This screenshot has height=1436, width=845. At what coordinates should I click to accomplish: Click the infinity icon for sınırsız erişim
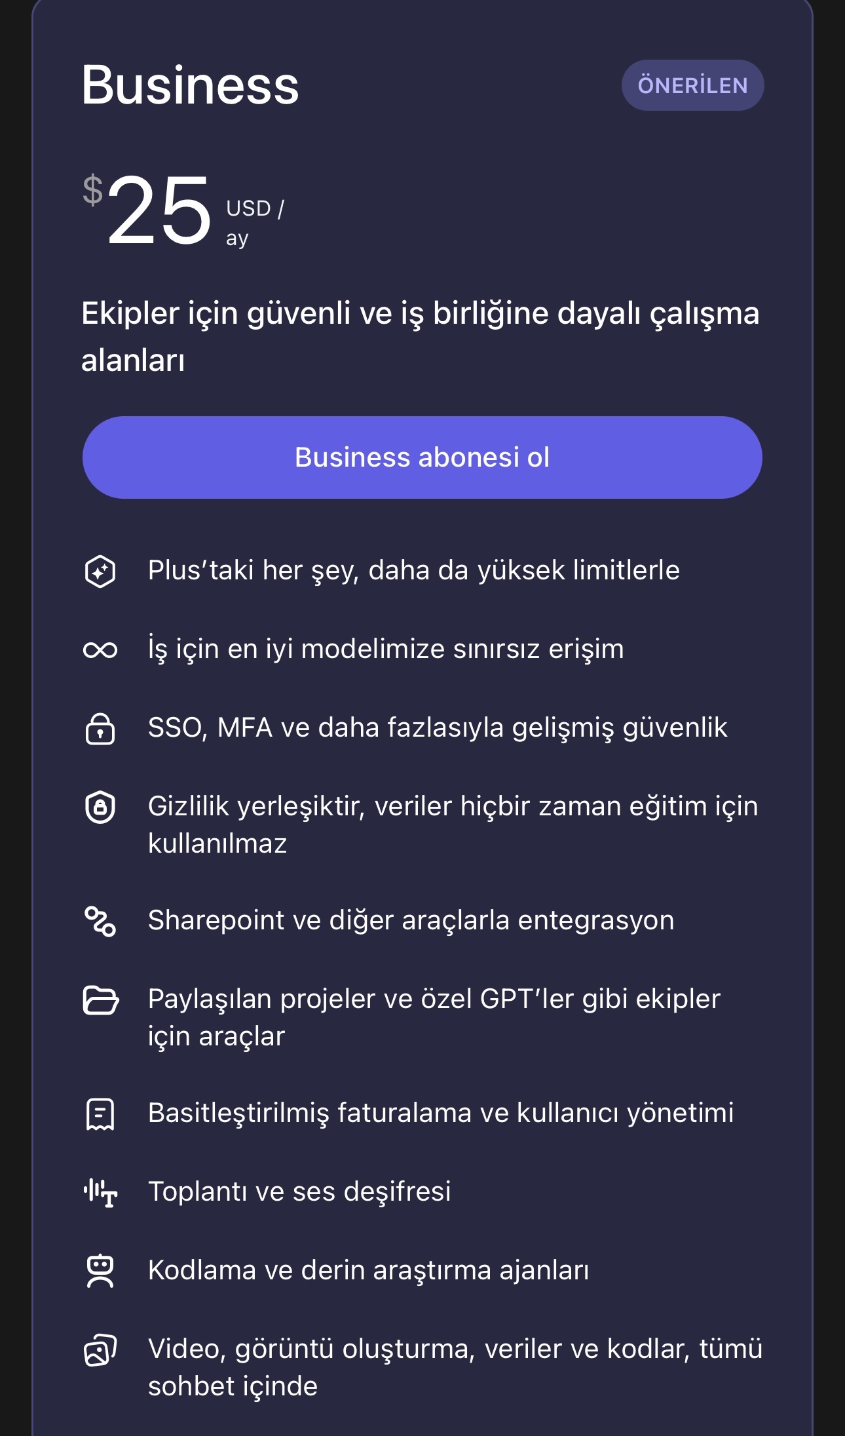(100, 650)
